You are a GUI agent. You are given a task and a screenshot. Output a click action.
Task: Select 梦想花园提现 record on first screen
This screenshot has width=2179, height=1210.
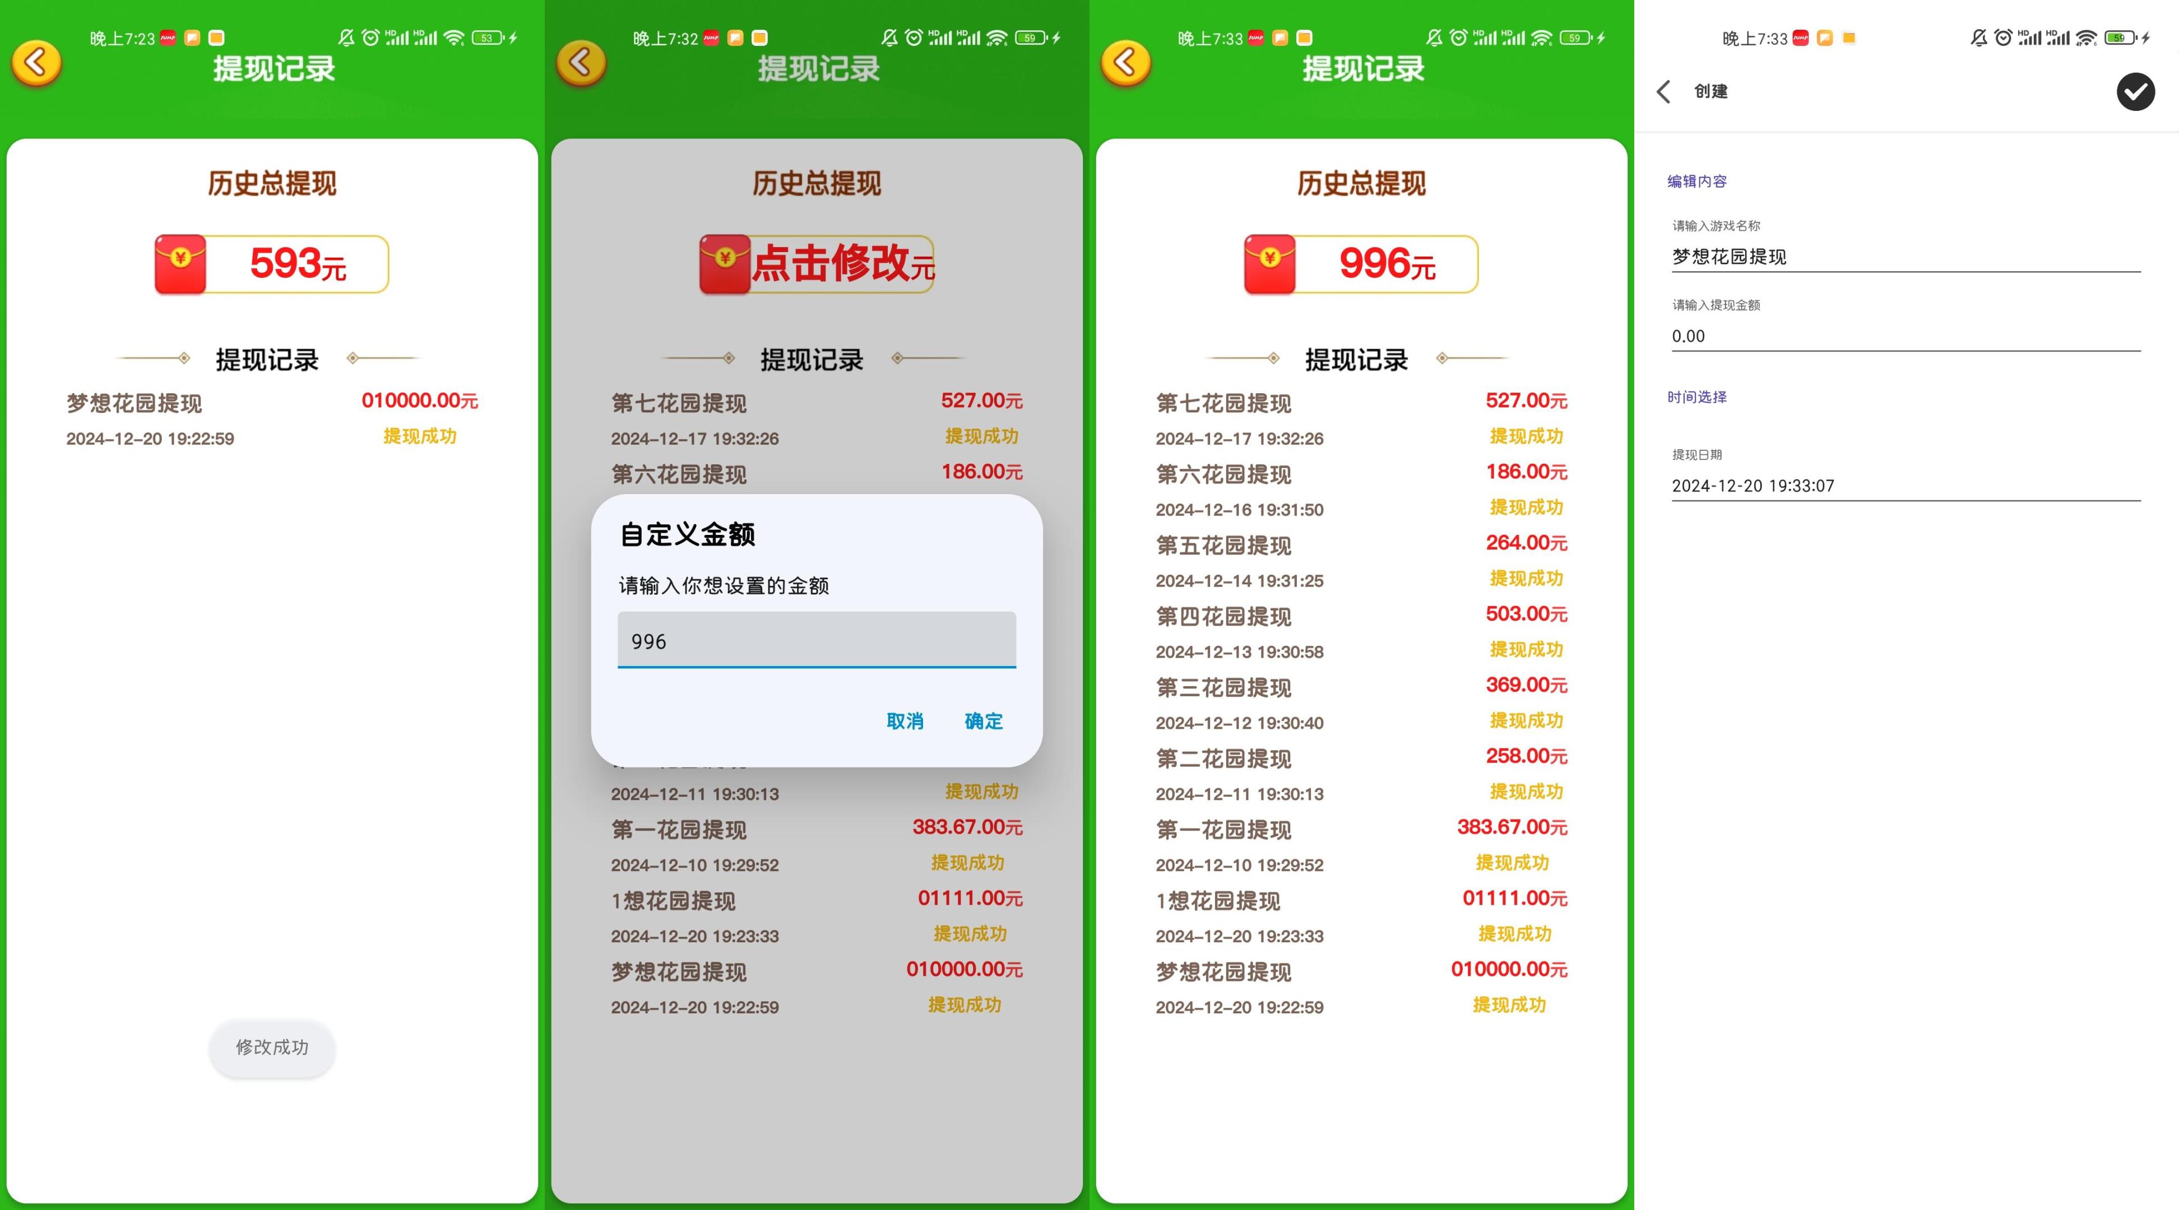pos(271,420)
